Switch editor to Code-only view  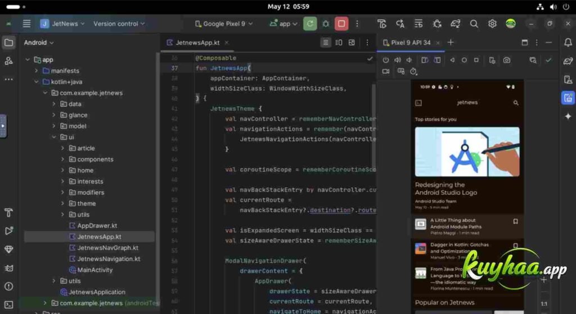click(x=326, y=43)
